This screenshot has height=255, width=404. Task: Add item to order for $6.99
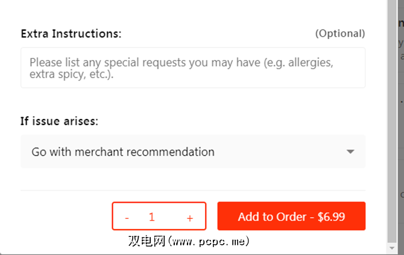tap(291, 217)
